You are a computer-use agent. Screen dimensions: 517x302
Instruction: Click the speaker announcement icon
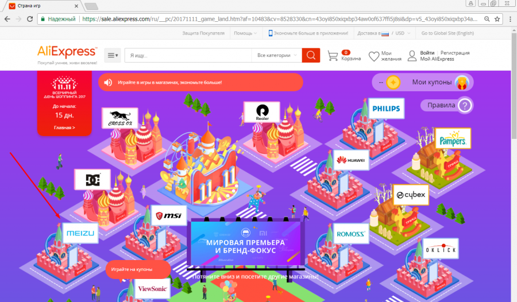click(108, 83)
